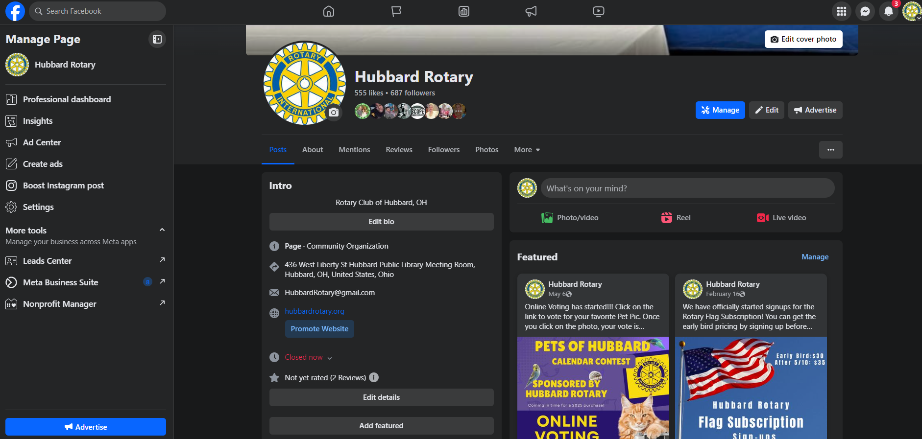The image size is (922, 439).
Task: Open the three-dots page options button
Action: pyautogui.click(x=831, y=150)
